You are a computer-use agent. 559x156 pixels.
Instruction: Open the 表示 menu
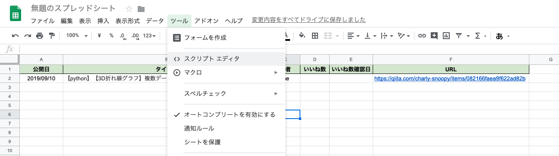coord(85,21)
